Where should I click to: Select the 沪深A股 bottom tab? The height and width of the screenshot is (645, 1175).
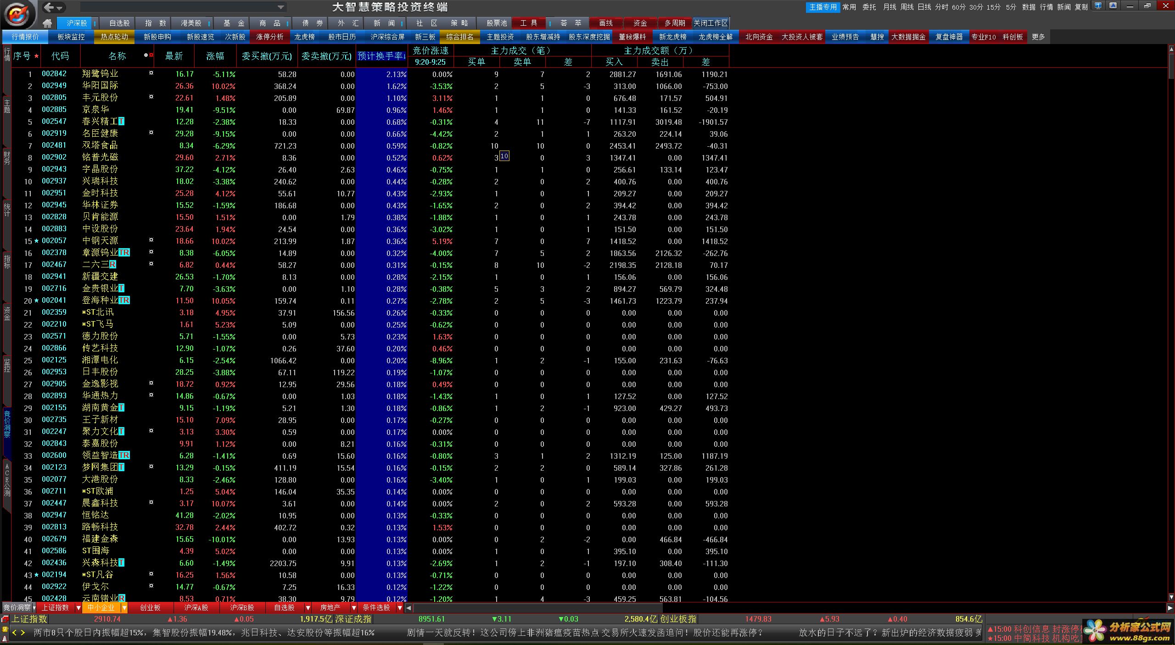(196, 608)
